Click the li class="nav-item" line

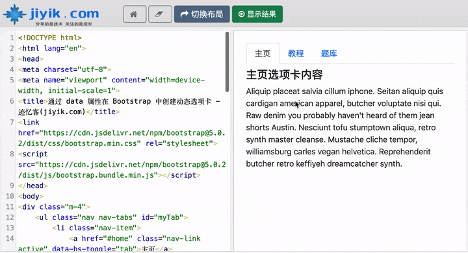point(96,228)
